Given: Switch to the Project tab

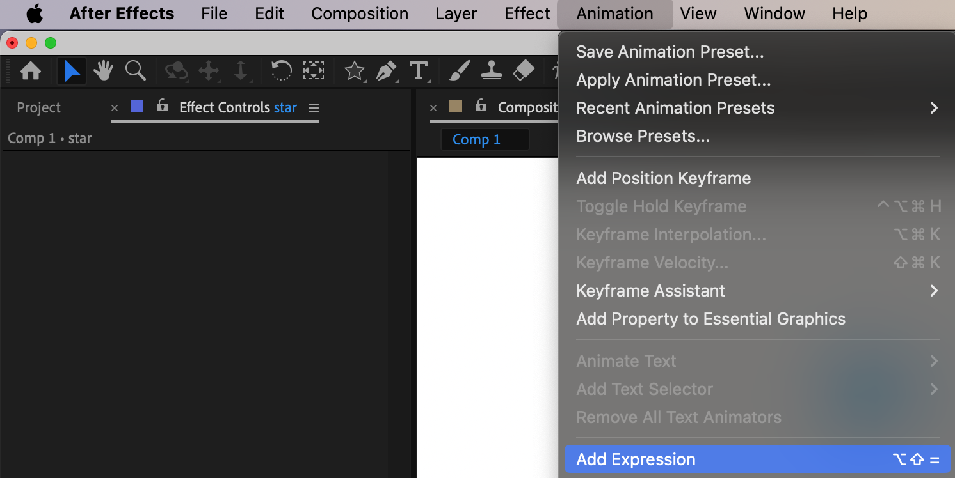Looking at the screenshot, I should pos(38,108).
